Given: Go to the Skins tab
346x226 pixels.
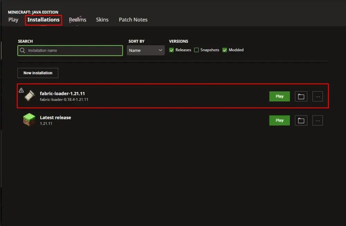Looking at the screenshot, I should point(102,20).
